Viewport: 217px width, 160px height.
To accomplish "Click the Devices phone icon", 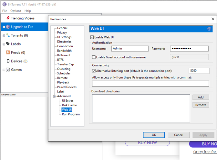I will coord(8,61).
